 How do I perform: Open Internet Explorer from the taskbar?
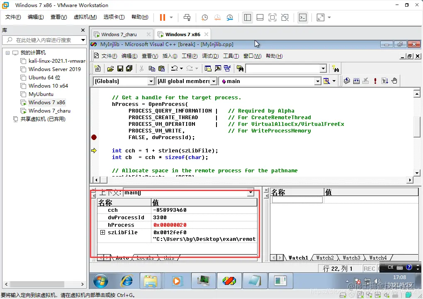(x=126, y=281)
